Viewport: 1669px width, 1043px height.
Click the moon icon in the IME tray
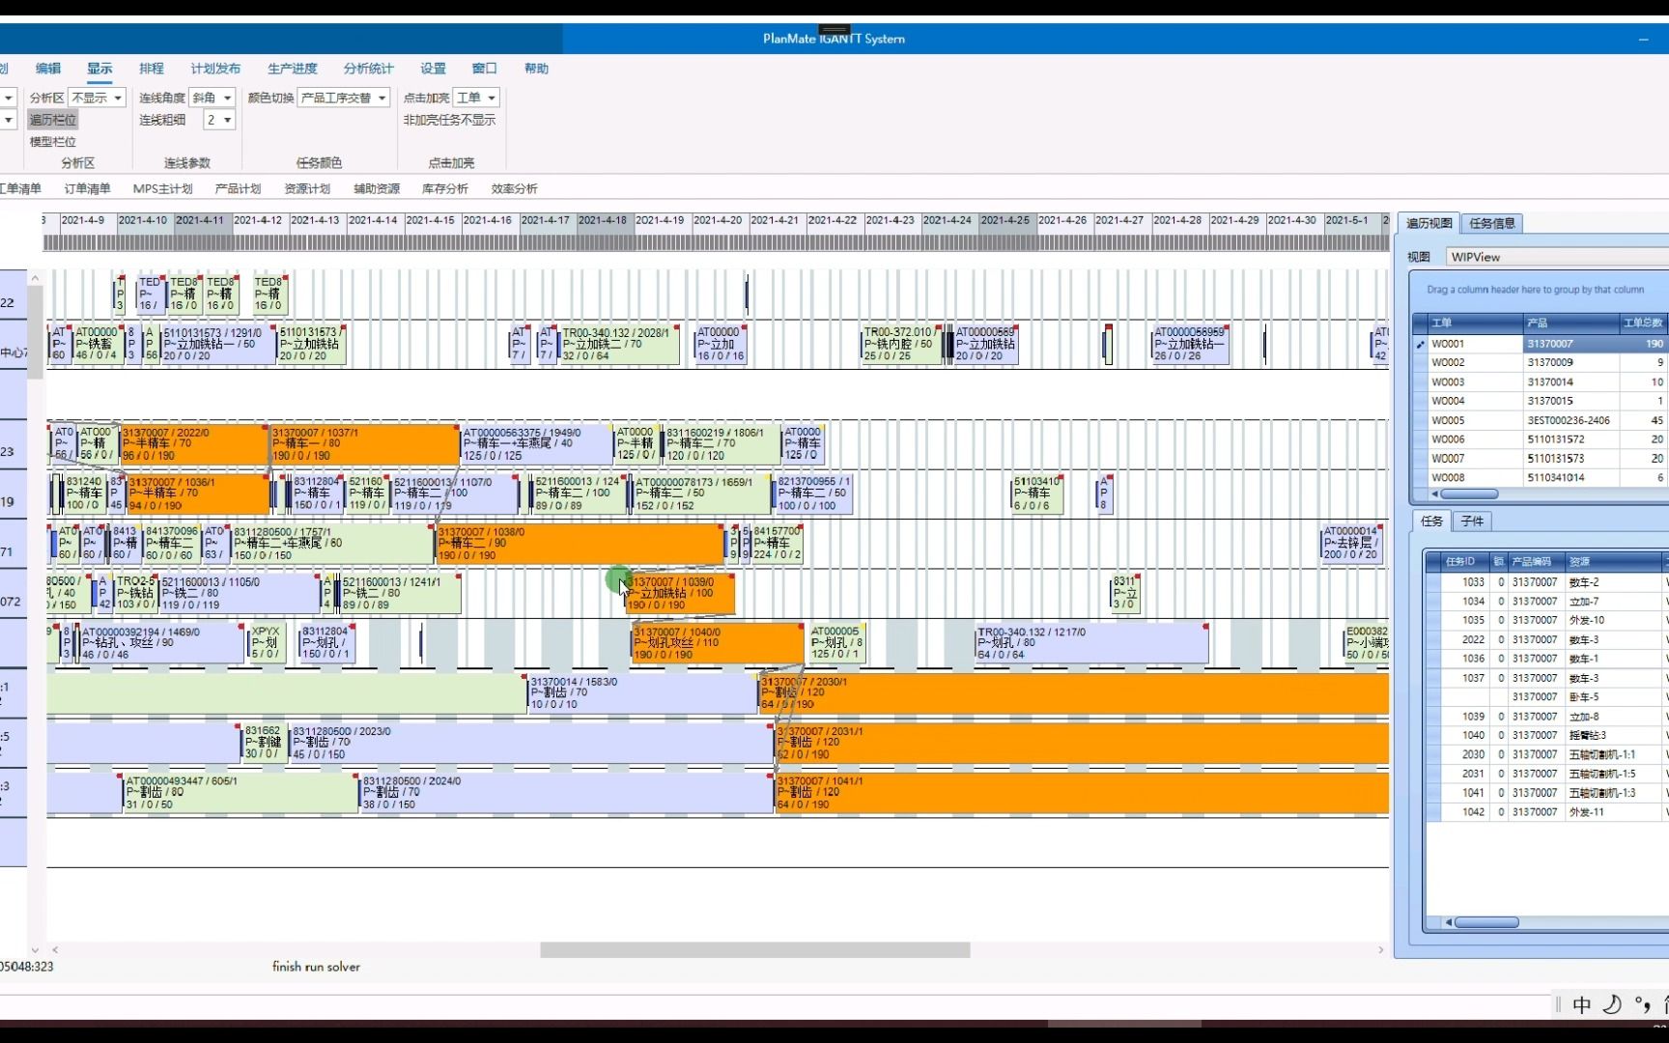(x=1612, y=1005)
